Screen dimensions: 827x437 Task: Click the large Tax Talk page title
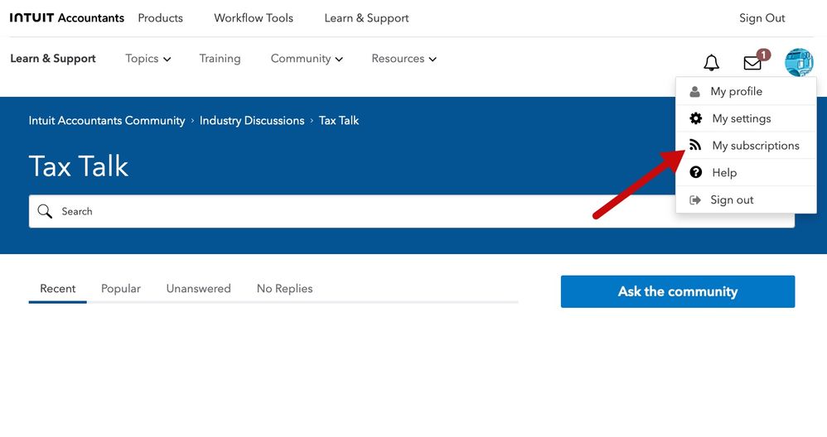(x=78, y=166)
